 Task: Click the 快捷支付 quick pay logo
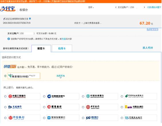point(10,67)
